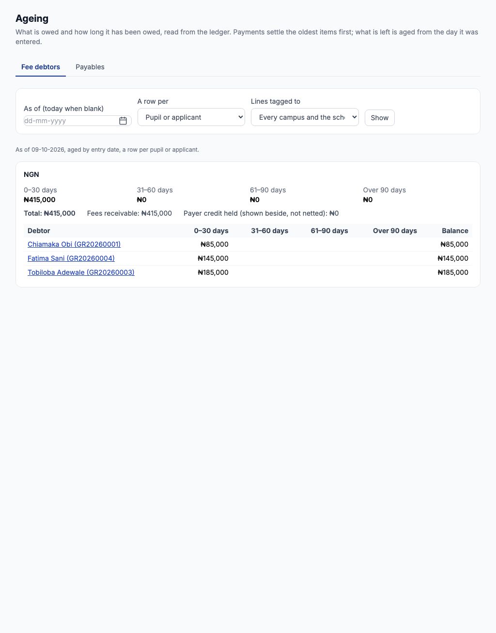Open the 'A row per' dropdown
This screenshot has height=633, width=496.
pyautogui.click(x=191, y=117)
